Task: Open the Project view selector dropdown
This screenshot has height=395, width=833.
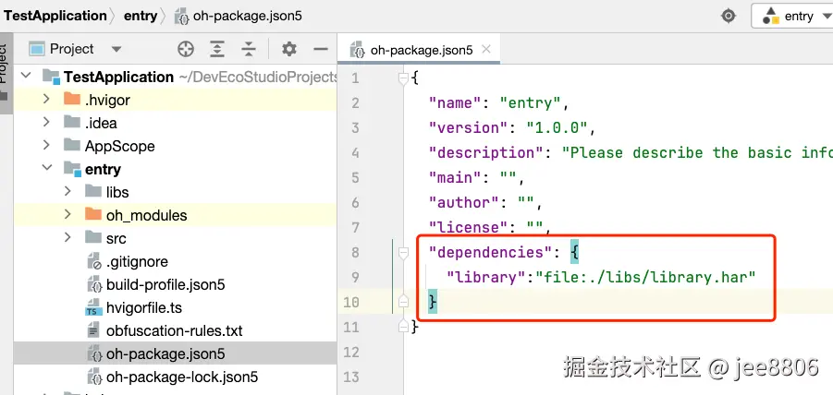Action: click(116, 49)
